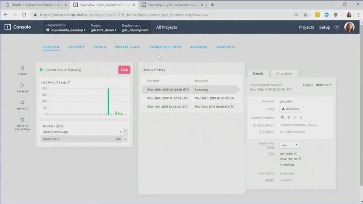The width and height of the screenshot is (363, 204).
Task: Click the blue circular extension icon
Action: click(326, 15)
